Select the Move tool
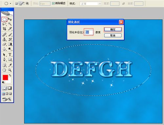This screenshot has height=125, width=164. tap(10, 19)
